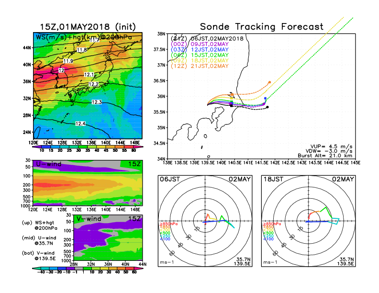The width and height of the screenshot is (379, 293).
Task: Click the "<100" legend in 18JST hodograph
Action: point(268,239)
